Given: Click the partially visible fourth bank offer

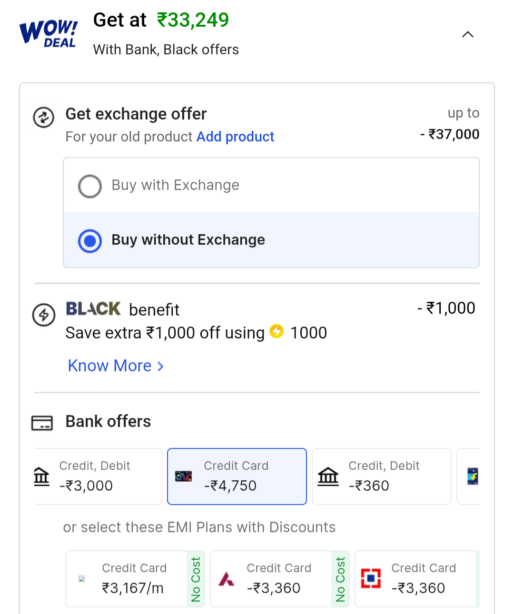Looking at the screenshot, I should pos(471,476).
